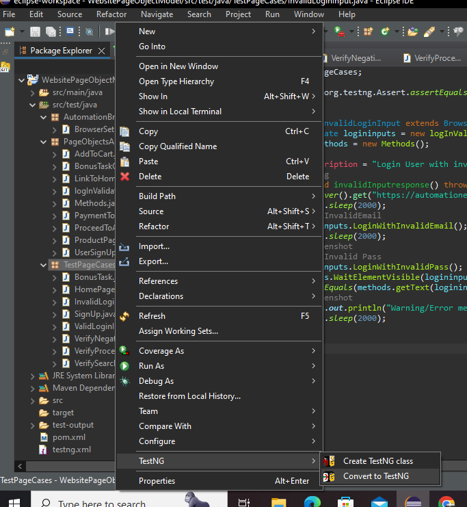Click the Windows Start button
The image size is (467, 507).
(x=14, y=502)
